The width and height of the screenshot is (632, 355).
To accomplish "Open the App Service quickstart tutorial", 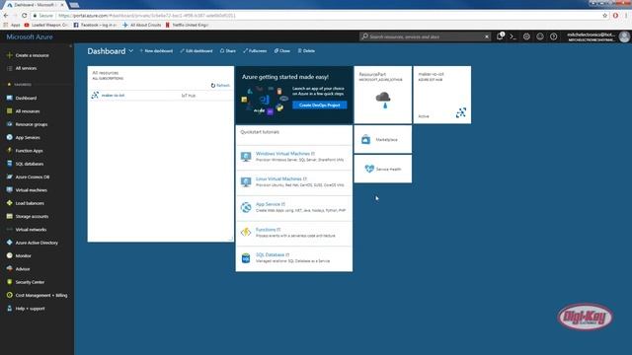I will click(294, 207).
